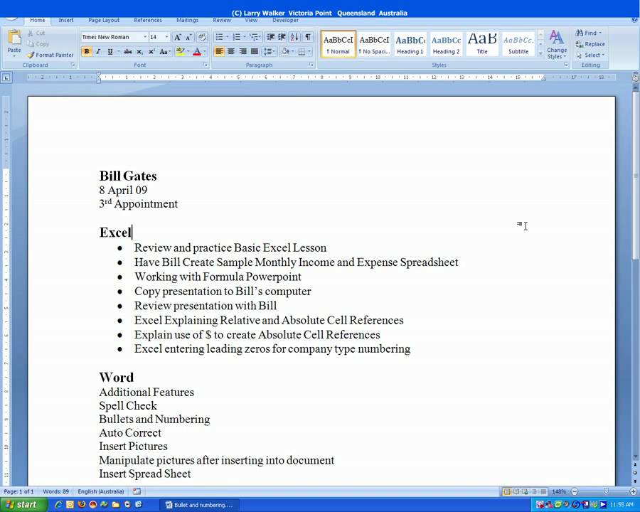Click the red font color button
The width and height of the screenshot is (640, 512).
197,51
